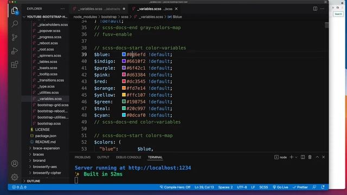
Task: Open the $orange color swatch picker
Action: [x=124, y=88]
